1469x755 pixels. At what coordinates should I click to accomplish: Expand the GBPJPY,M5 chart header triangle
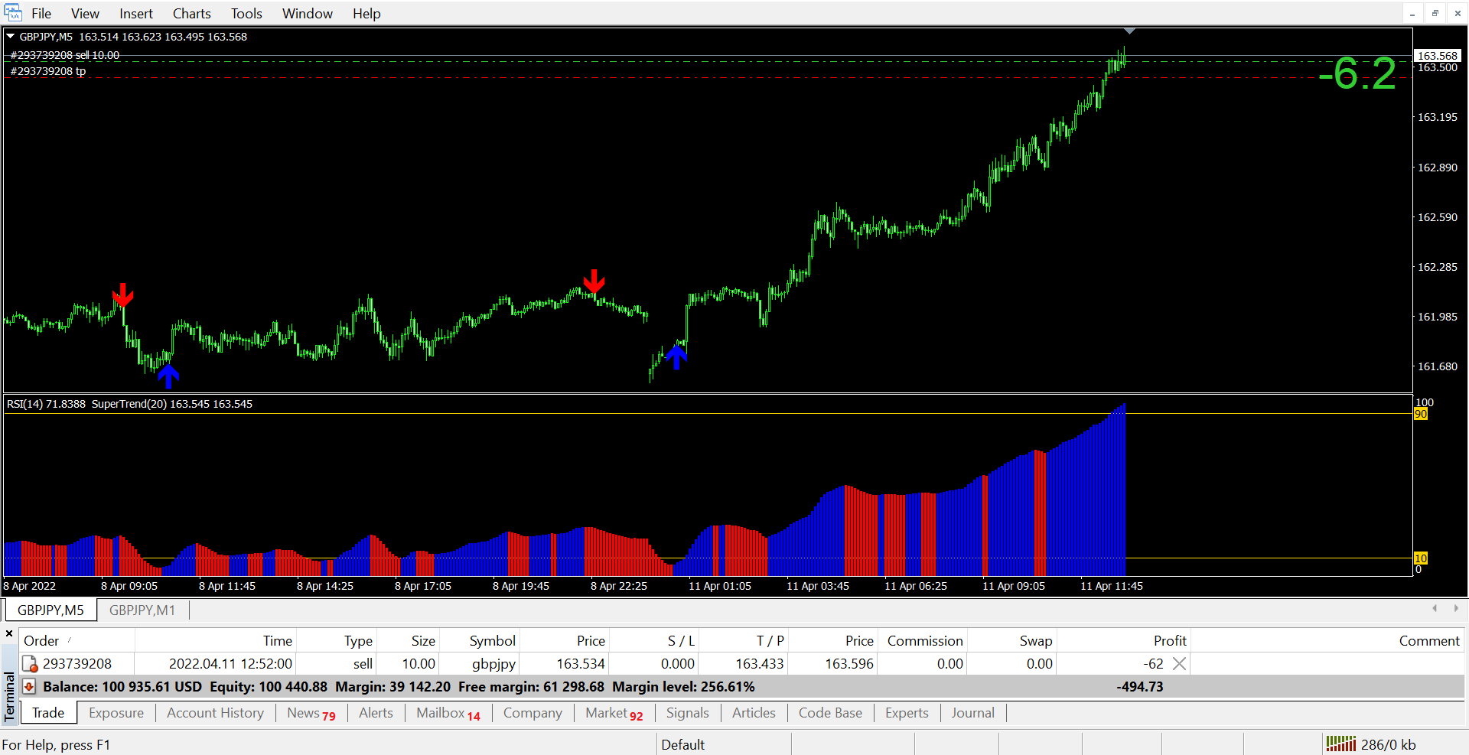[x=11, y=36]
